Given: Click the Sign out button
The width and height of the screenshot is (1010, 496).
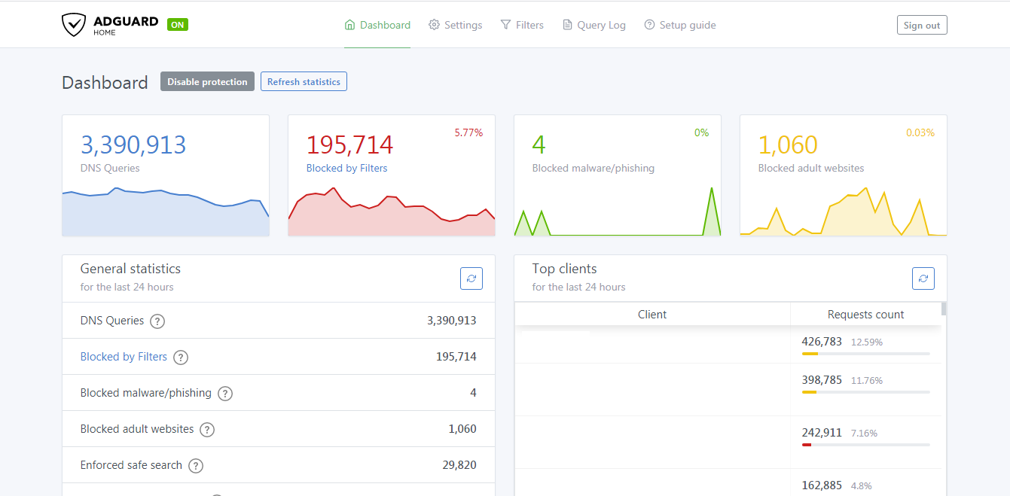Looking at the screenshot, I should click(922, 25).
